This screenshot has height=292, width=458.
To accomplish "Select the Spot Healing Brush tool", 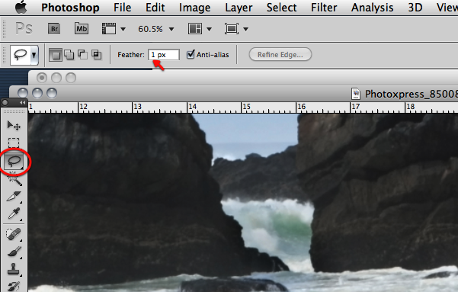I will click(x=14, y=234).
